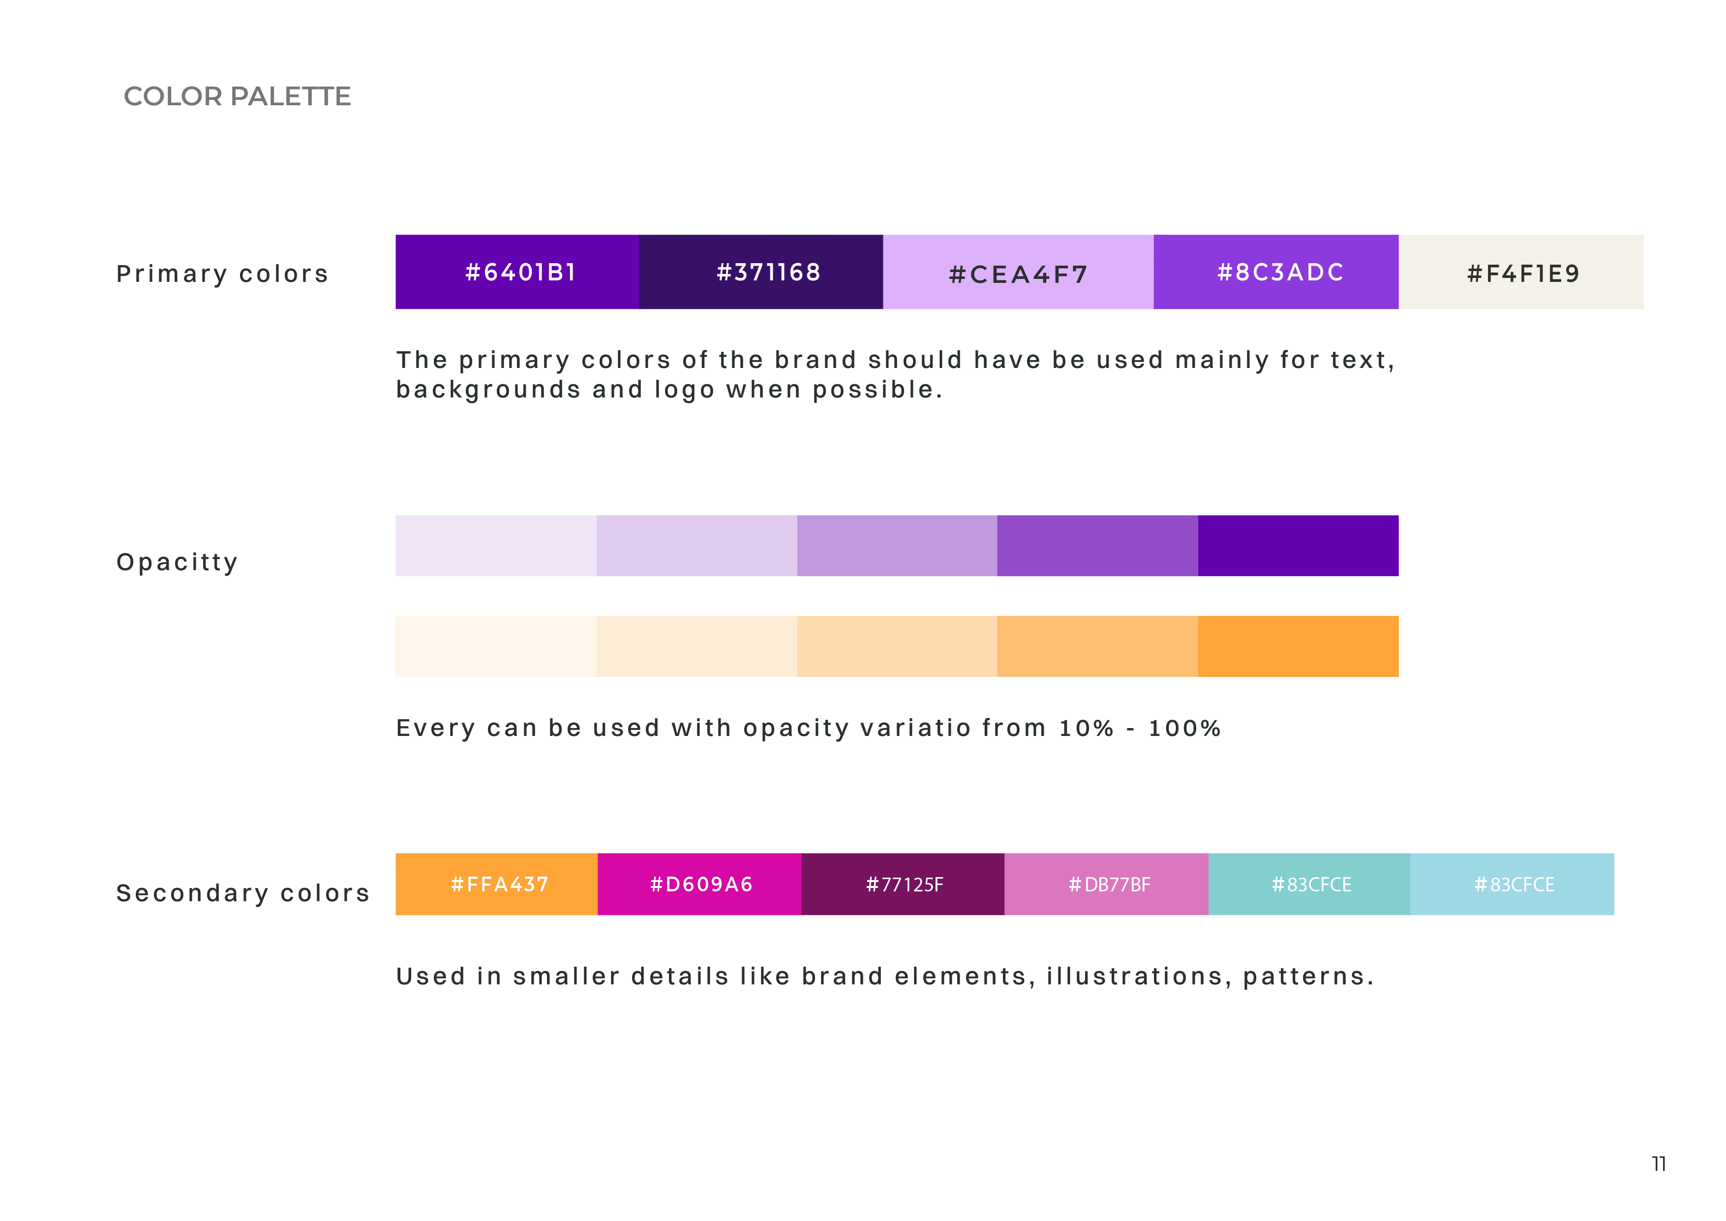The width and height of the screenshot is (1726, 1221).
Task: Choose the second-darkest orange opacity swatch
Action: click(x=1097, y=646)
